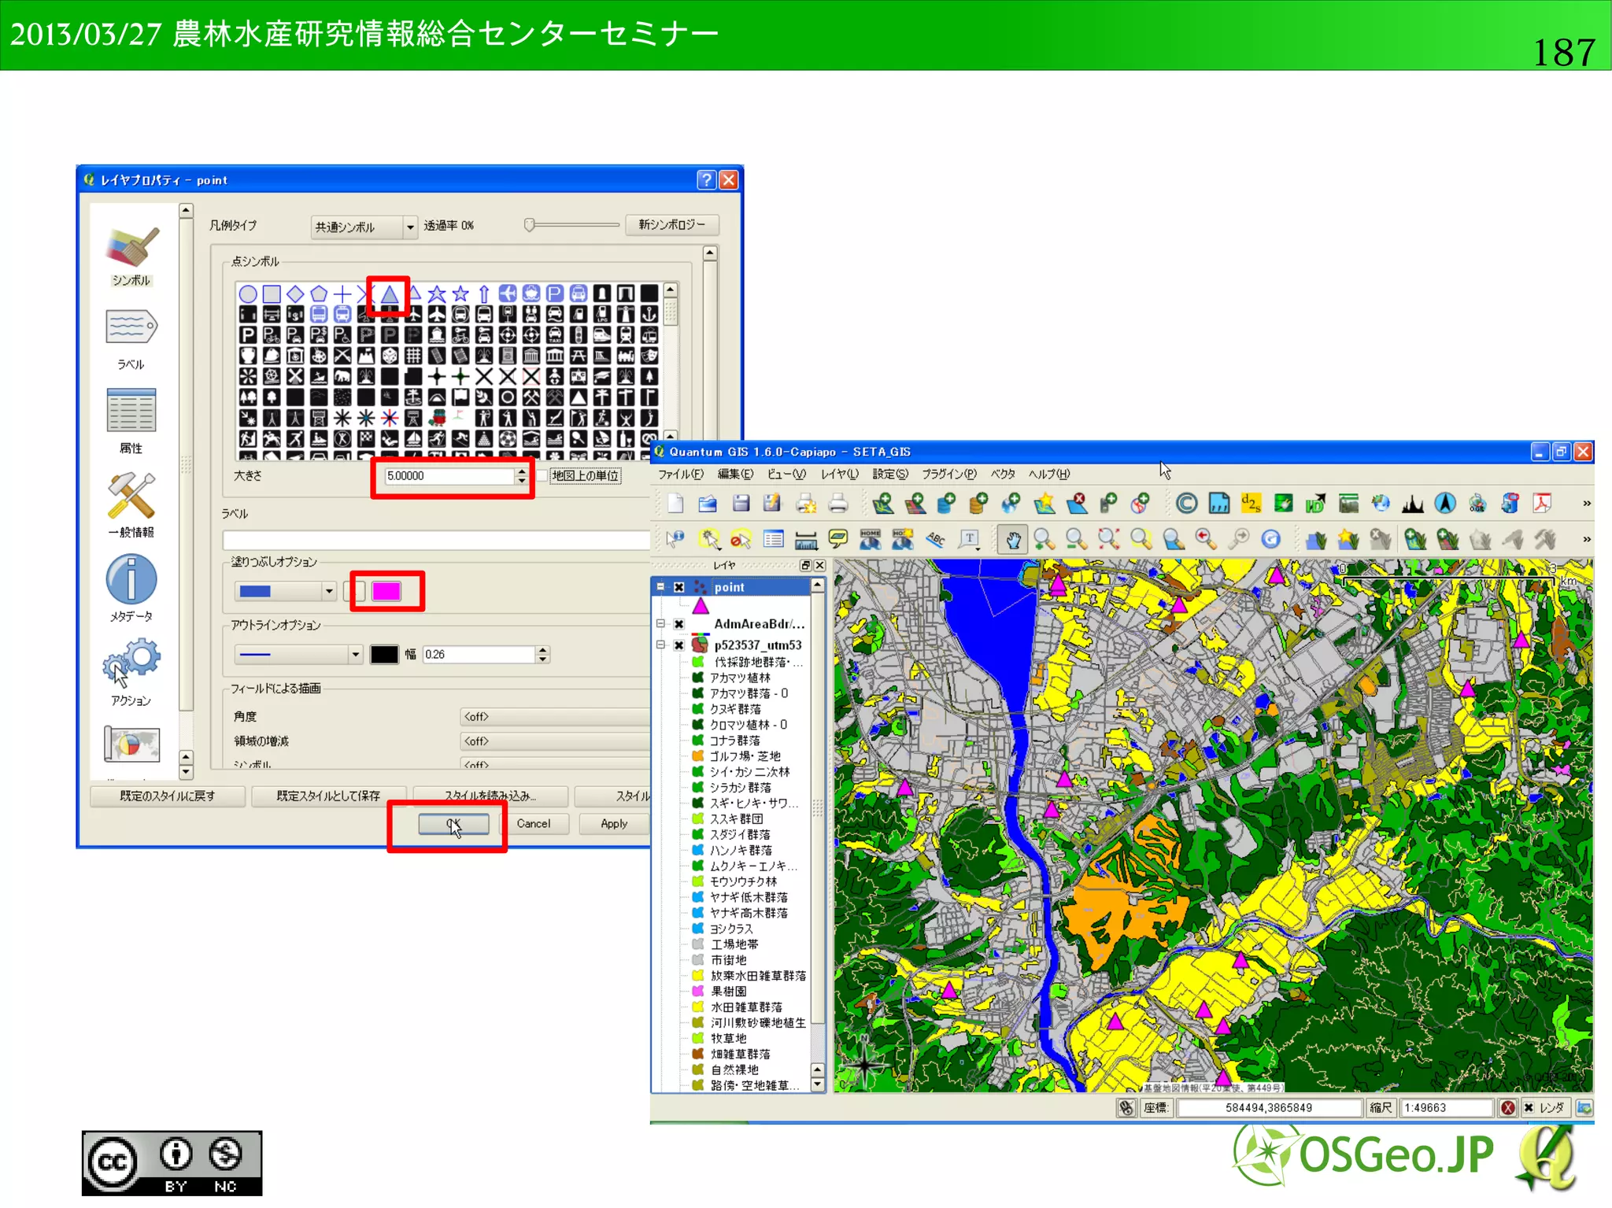Click the 縮尺 scale field showing 1:49663
The height and width of the screenshot is (1208, 1612).
pyautogui.click(x=1447, y=1108)
